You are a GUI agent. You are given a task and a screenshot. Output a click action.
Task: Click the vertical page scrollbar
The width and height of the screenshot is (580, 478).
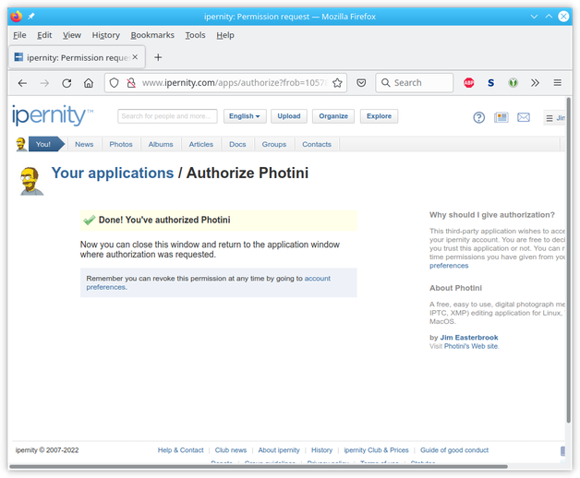[x=569, y=258]
